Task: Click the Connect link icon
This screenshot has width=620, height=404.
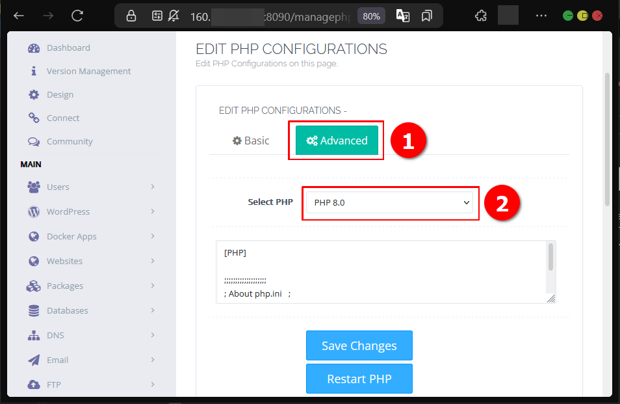Action: pos(34,118)
